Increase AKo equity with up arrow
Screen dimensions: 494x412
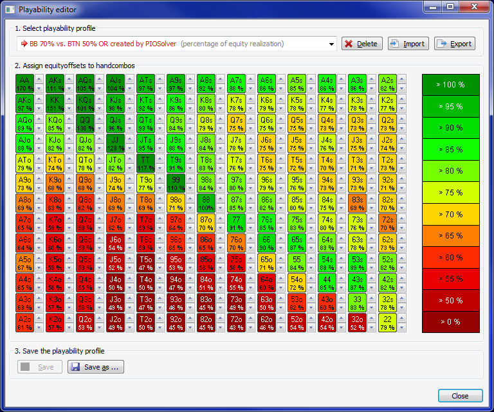coord(39,99)
